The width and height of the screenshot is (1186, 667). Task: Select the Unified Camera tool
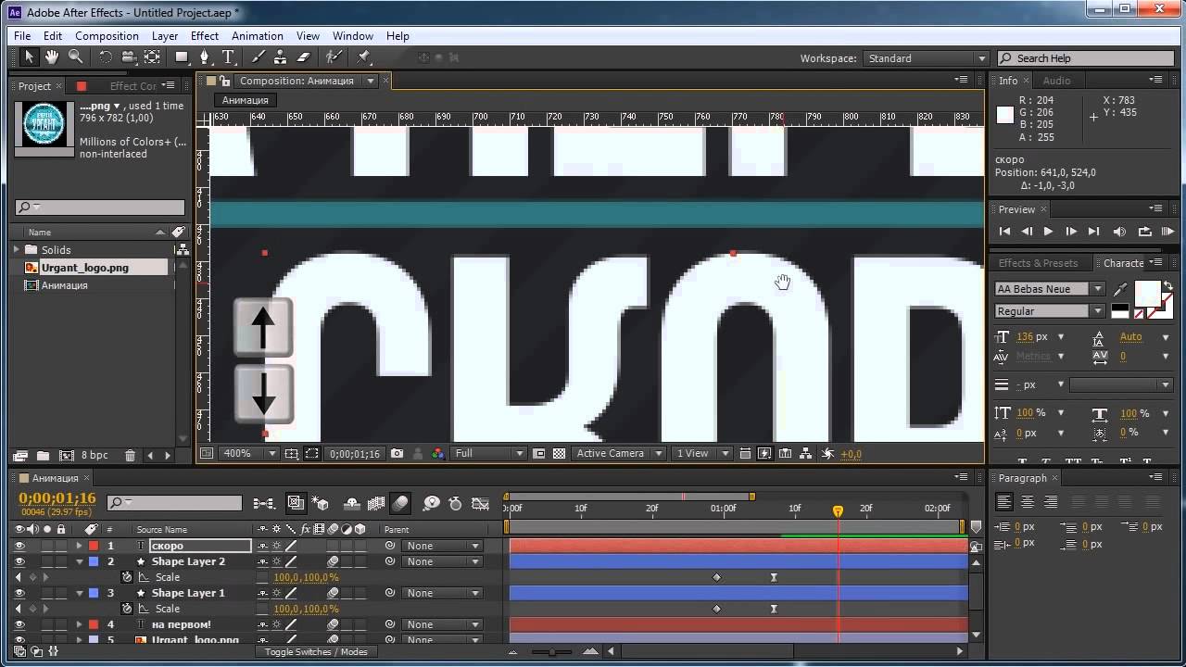[129, 57]
